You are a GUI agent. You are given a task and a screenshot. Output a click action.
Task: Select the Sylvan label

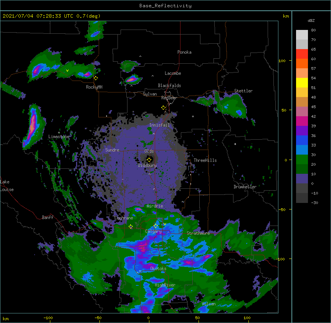click(x=150, y=94)
